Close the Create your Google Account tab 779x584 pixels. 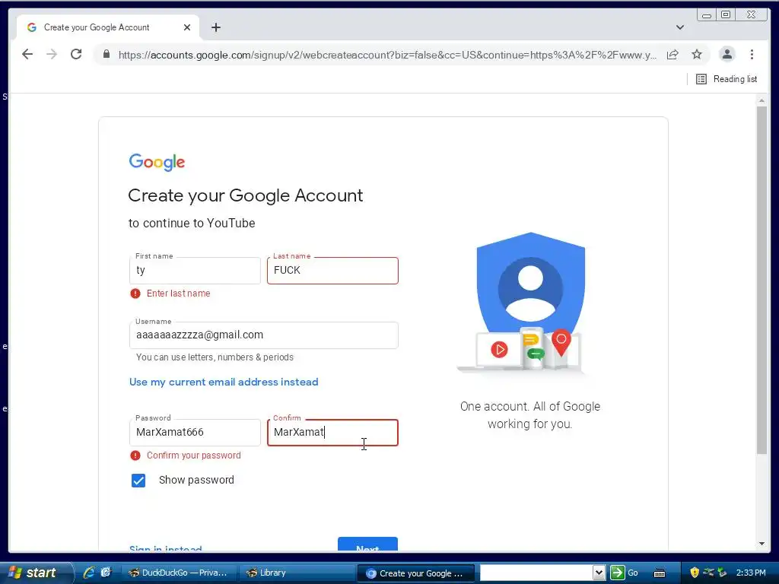click(187, 27)
